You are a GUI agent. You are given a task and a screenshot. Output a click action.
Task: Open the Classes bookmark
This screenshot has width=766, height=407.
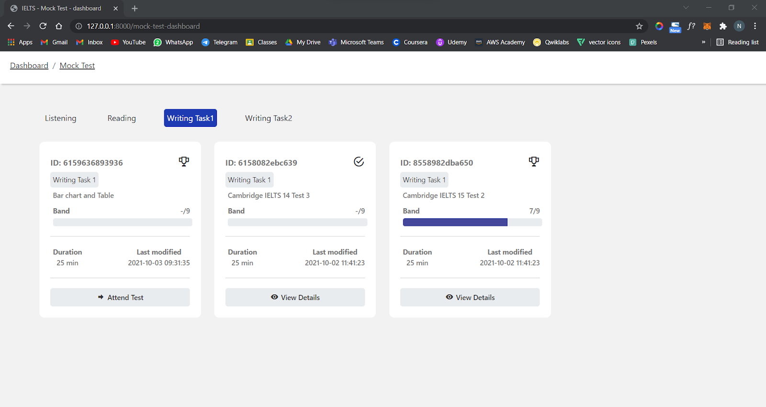tap(261, 42)
